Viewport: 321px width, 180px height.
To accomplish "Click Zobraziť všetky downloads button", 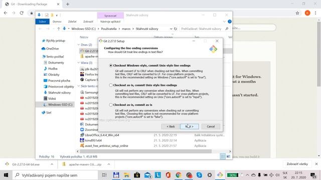I will click(297, 164).
